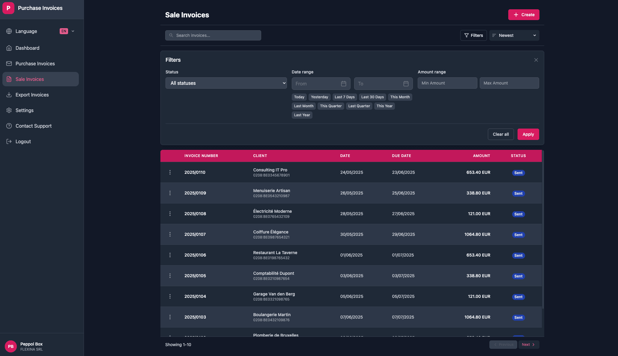The image size is (618, 356).
Task: Click the Clear all button
Action: pos(501,134)
